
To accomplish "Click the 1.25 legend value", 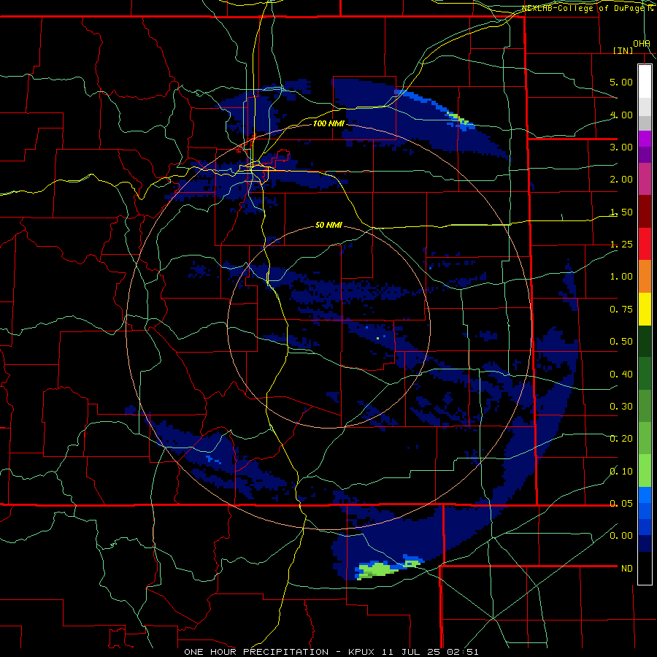I will click(621, 245).
